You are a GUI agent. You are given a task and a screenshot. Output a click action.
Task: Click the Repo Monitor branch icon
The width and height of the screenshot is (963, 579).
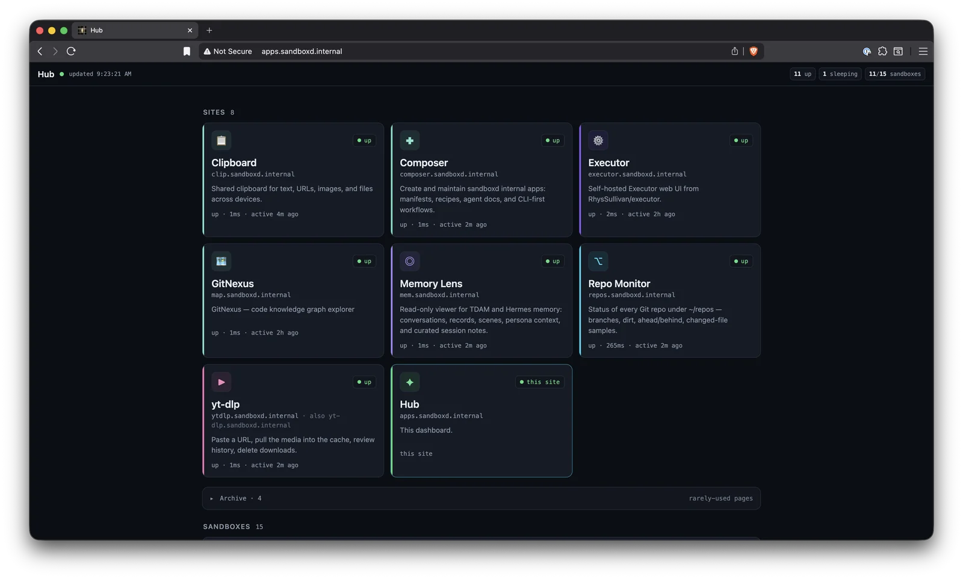pos(598,261)
